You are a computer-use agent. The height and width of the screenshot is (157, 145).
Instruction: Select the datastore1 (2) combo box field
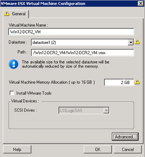82,42
